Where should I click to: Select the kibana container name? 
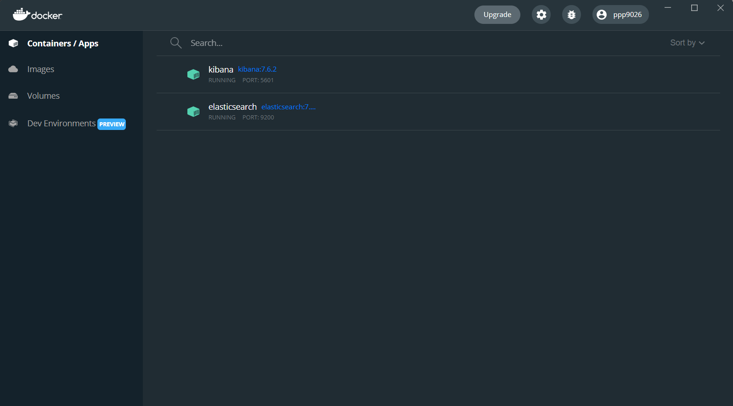(x=221, y=69)
